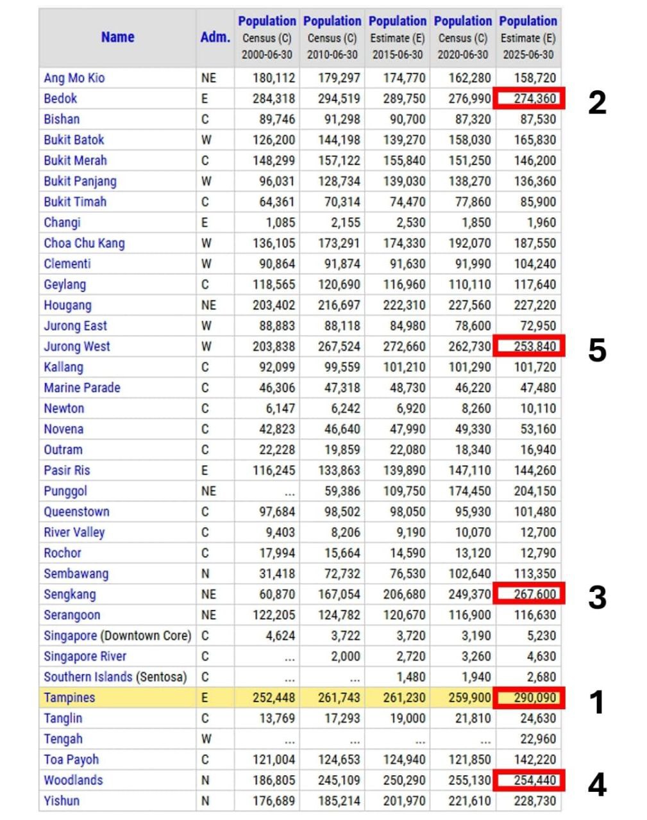
Task: Select Sembawang 2010 value 72,732
Action: point(342,573)
